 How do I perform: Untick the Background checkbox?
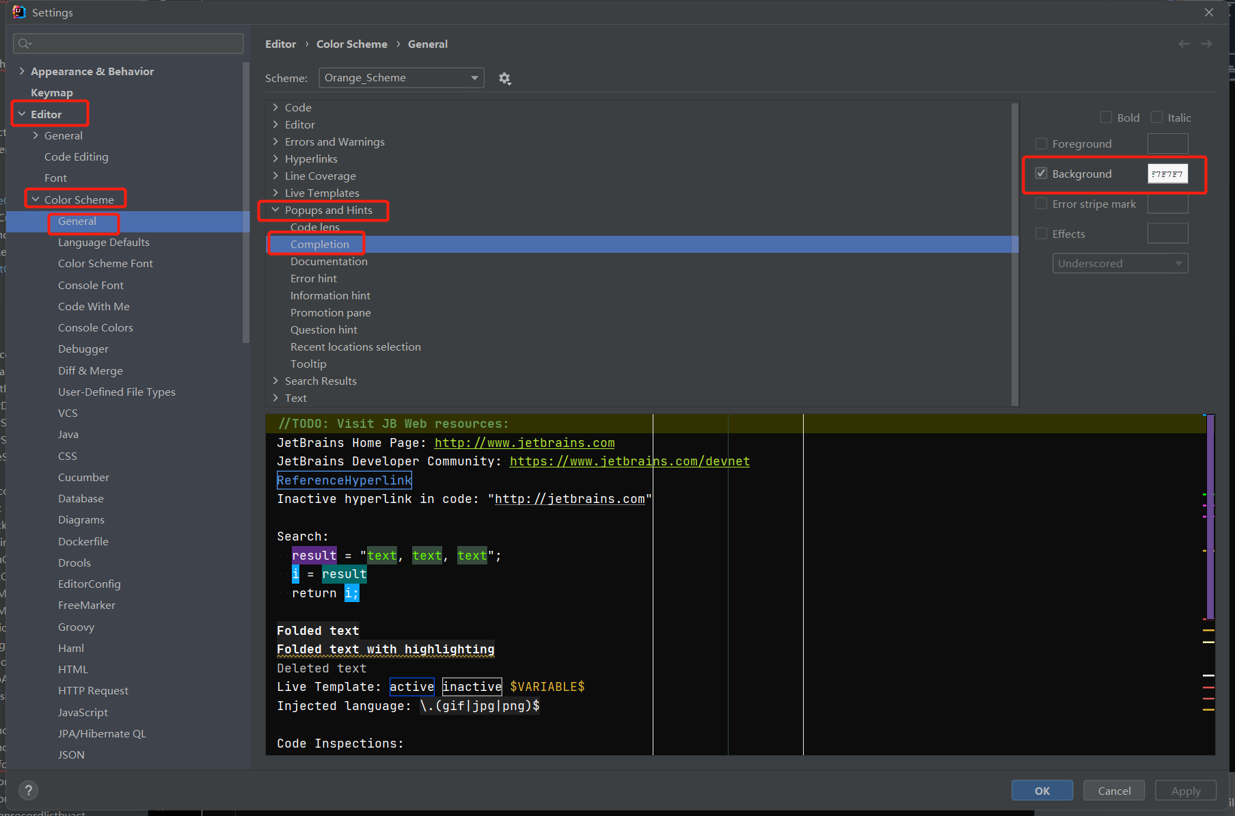[1041, 174]
